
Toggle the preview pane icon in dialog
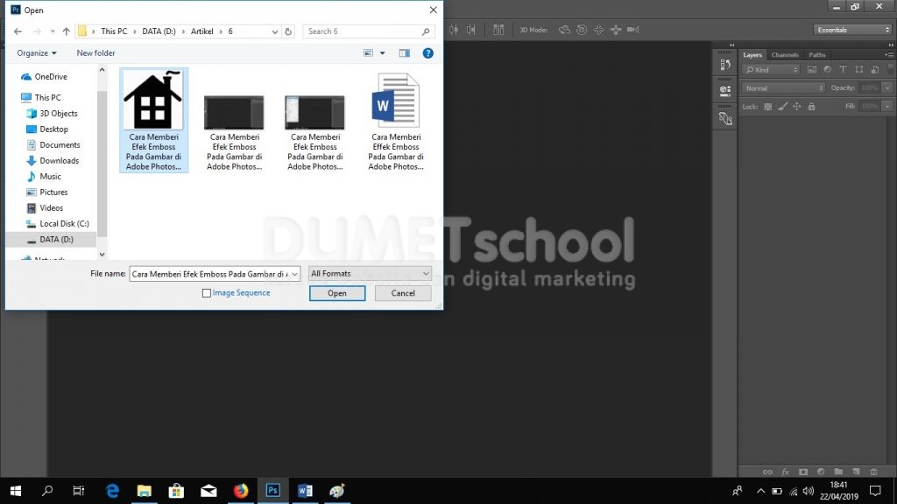click(405, 53)
